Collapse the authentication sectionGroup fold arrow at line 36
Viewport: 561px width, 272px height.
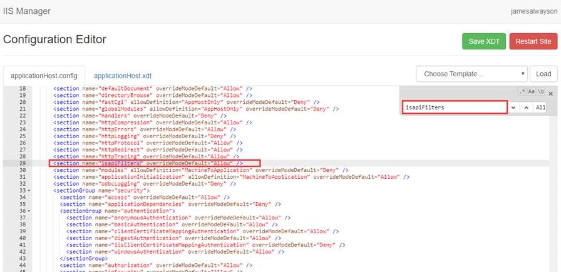pos(29,211)
